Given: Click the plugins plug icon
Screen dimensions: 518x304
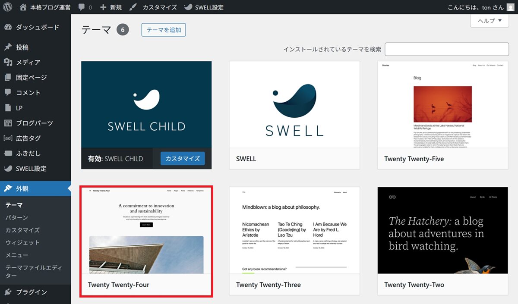Looking at the screenshot, I should [8, 292].
